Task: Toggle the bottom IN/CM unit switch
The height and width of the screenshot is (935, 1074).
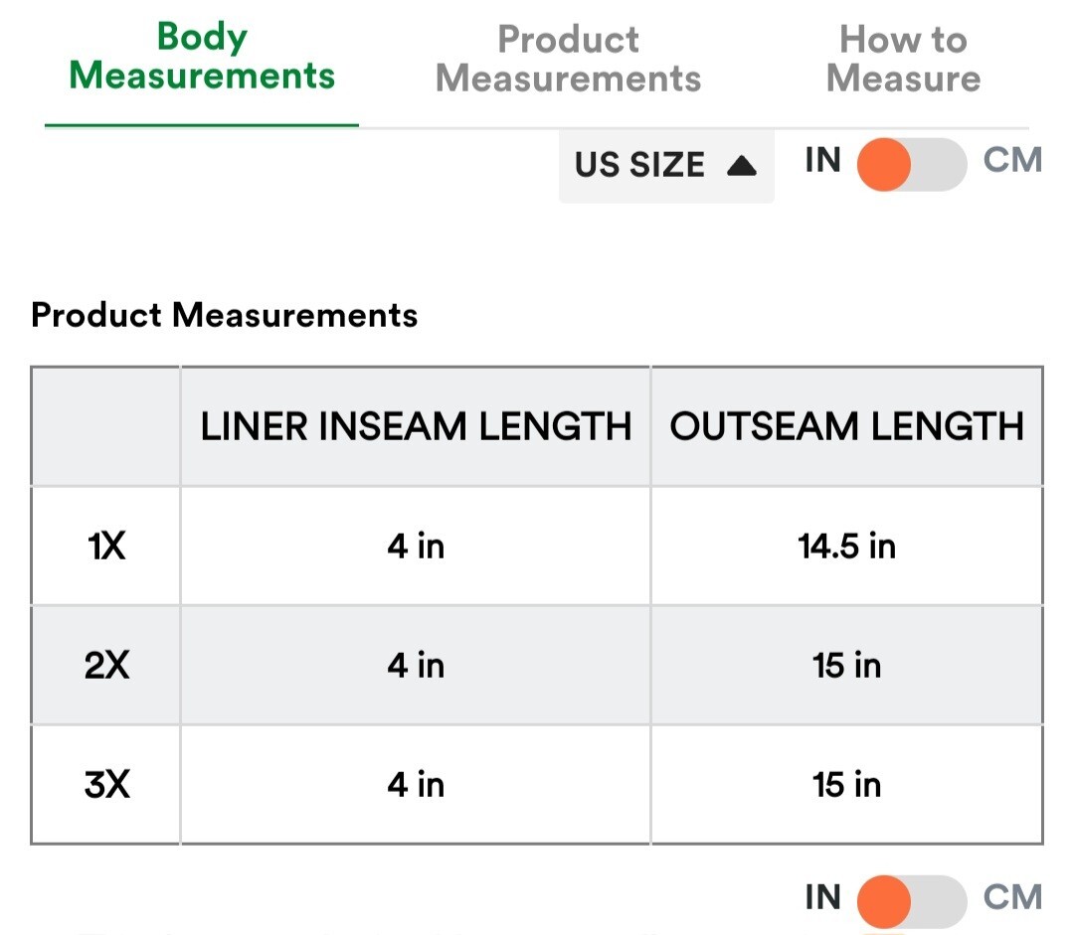Action: pyautogui.click(x=912, y=901)
